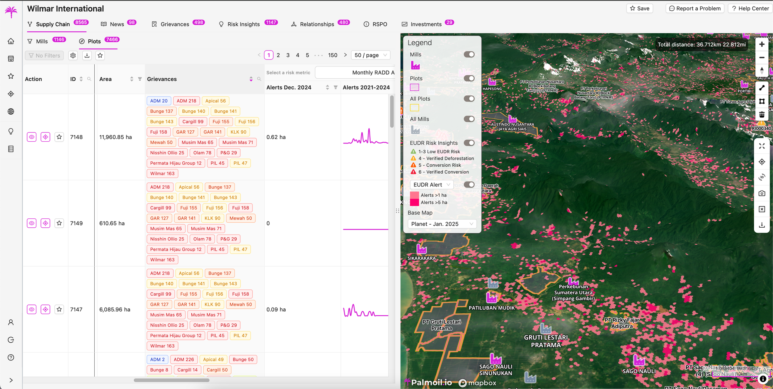This screenshot has height=389, width=773.
Task: Open the user profile sidebar icon
Action: (x=11, y=322)
